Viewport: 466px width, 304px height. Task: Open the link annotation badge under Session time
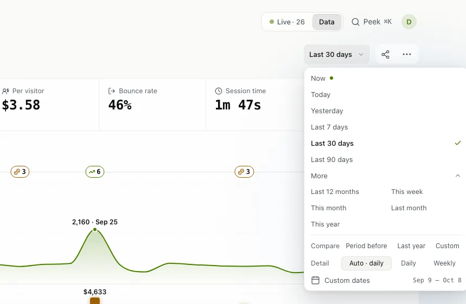tap(244, 172)
